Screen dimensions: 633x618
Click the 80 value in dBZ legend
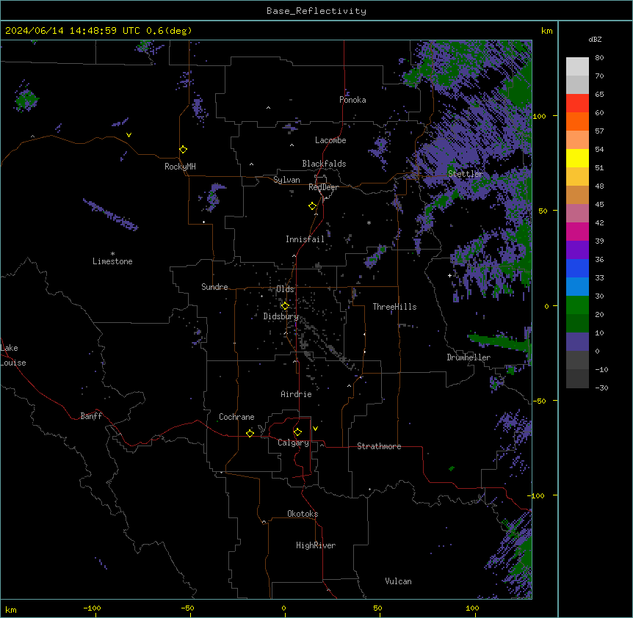pos(599,58)
